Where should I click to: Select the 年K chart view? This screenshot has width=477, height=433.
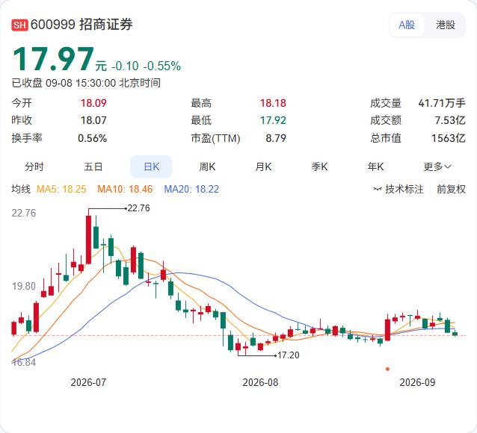(x=375, y=166)
